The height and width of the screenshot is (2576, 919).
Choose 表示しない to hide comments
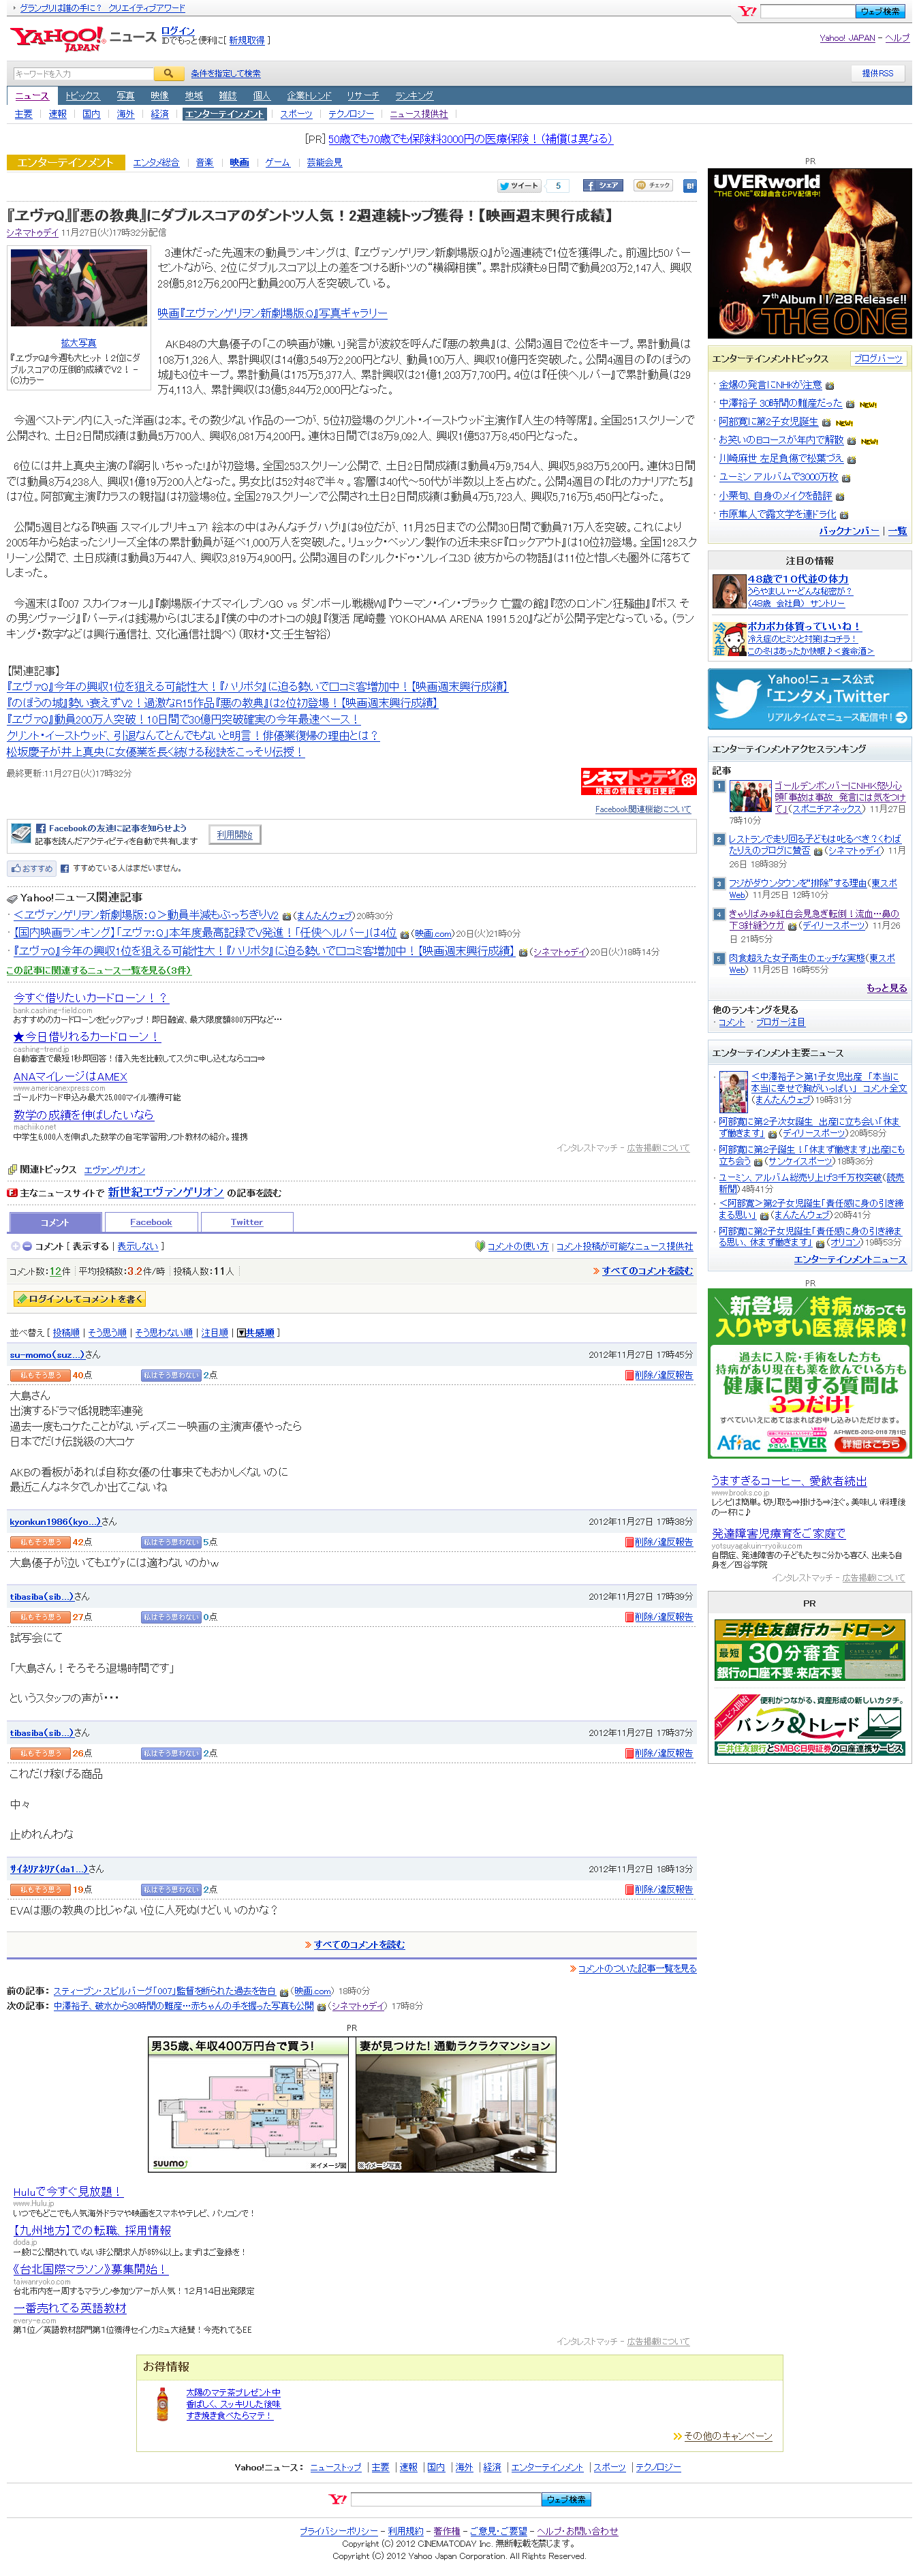(x=138, y=1246)
